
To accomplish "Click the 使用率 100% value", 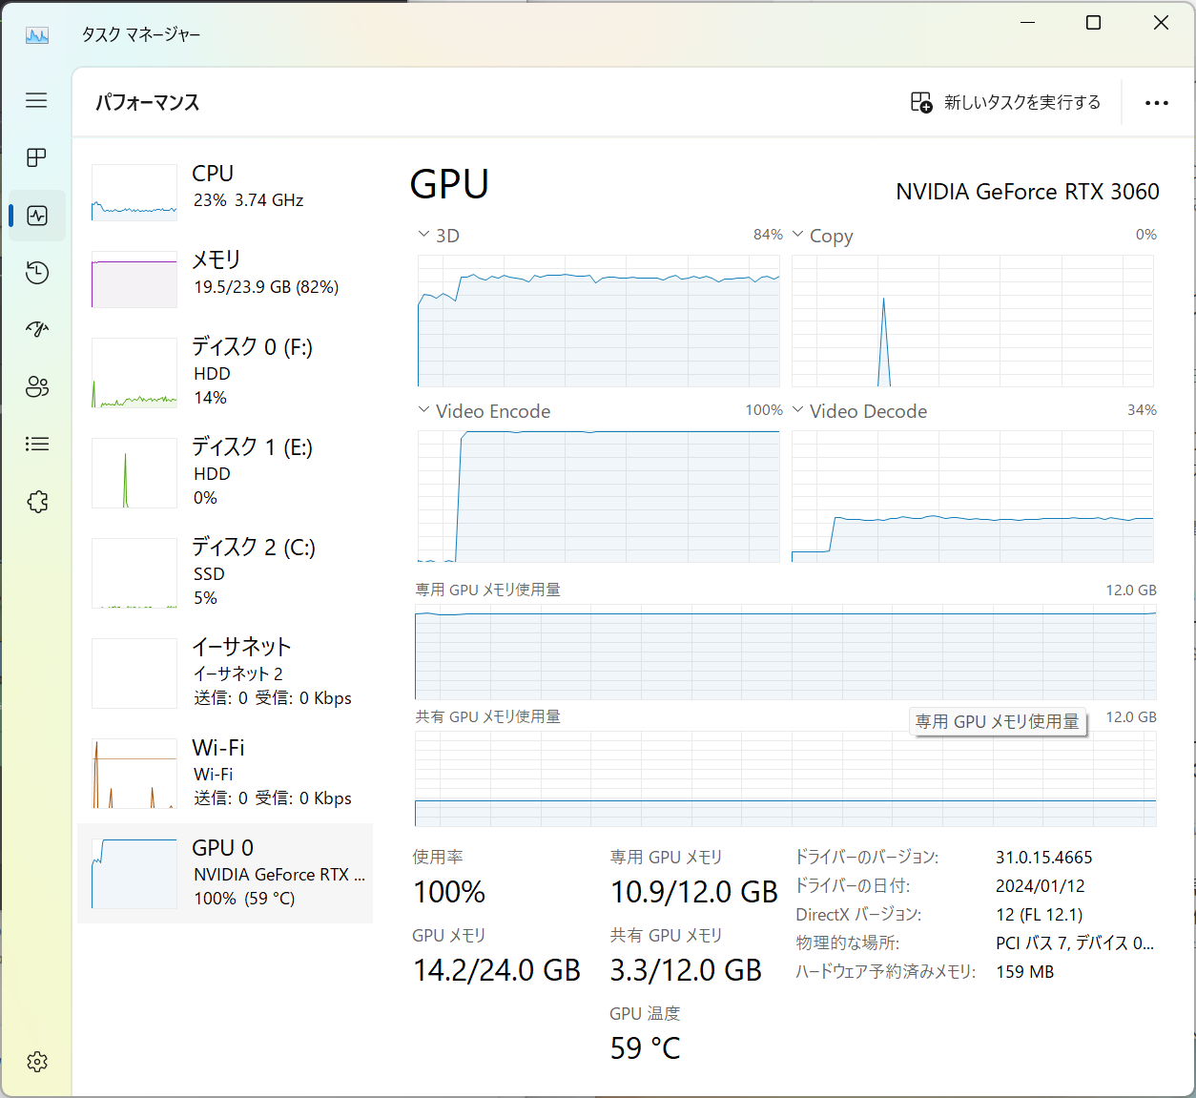I will pyautogui.click(x=449, y=892).
